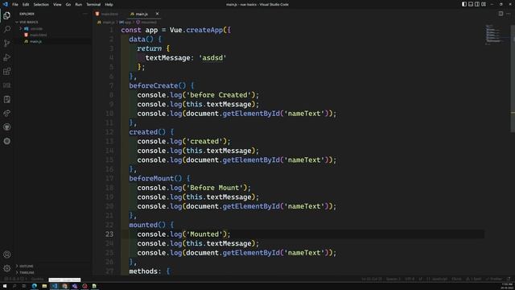Open the Source Control view
Screen dimensions: 515x290
[7, 43]
